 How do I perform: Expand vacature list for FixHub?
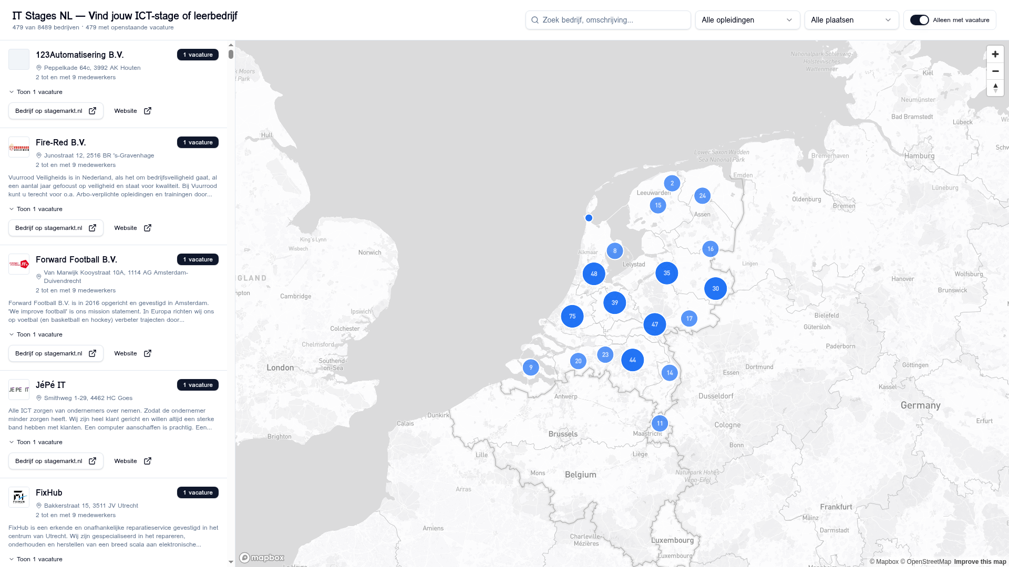(x=36, y=559)
